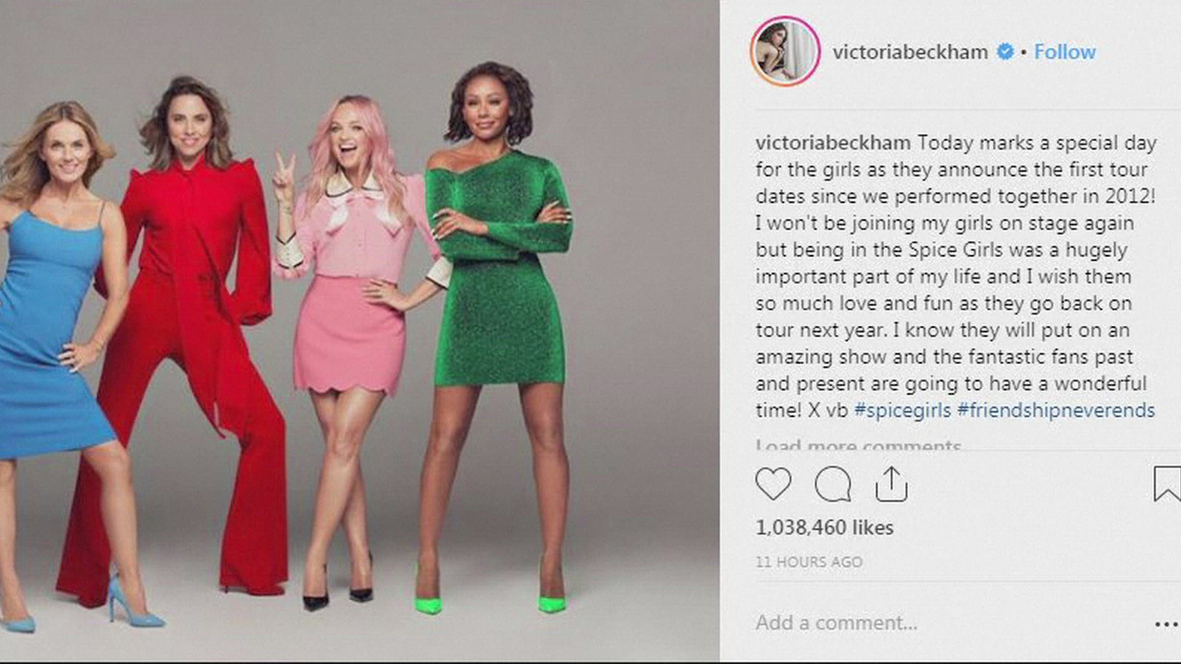The height and width of the screenshot is (664, 1181).
Task: Open the #friendshipneverends hashtag
Action: 1056,410
